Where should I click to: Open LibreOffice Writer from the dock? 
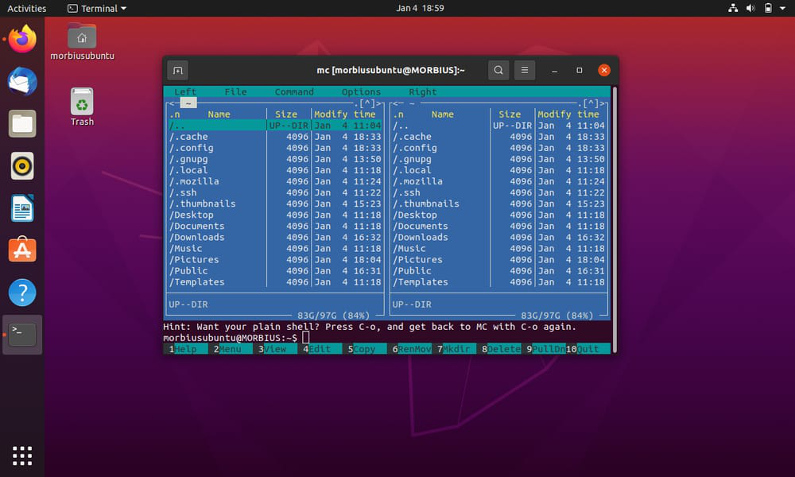point(22,207)
